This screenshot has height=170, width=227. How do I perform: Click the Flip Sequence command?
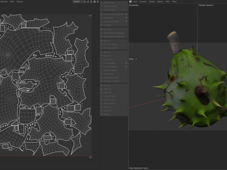click(x=113, y=103)
